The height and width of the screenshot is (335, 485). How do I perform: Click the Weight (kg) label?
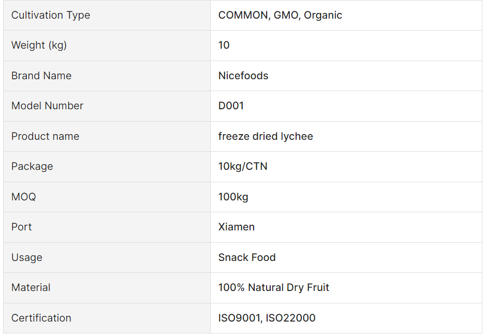click(39, 46)
